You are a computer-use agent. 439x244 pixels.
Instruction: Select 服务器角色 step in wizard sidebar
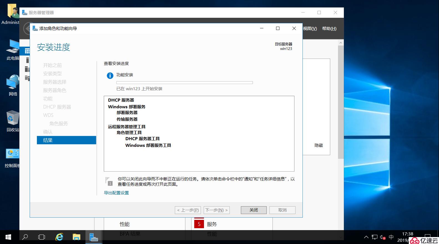click(x=55, y=90)
